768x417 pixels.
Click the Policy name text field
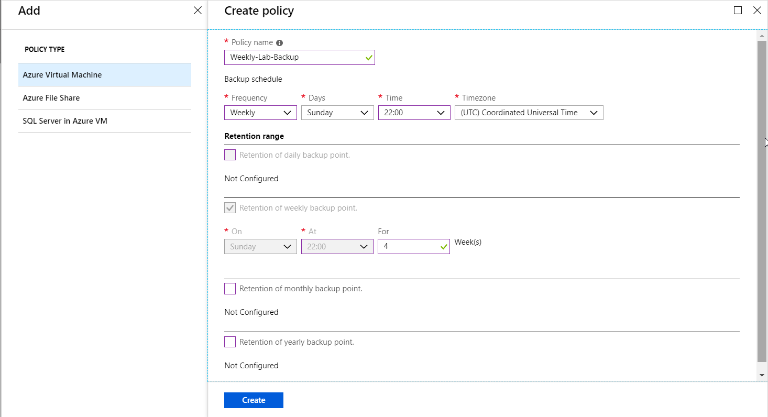point(296,57)
